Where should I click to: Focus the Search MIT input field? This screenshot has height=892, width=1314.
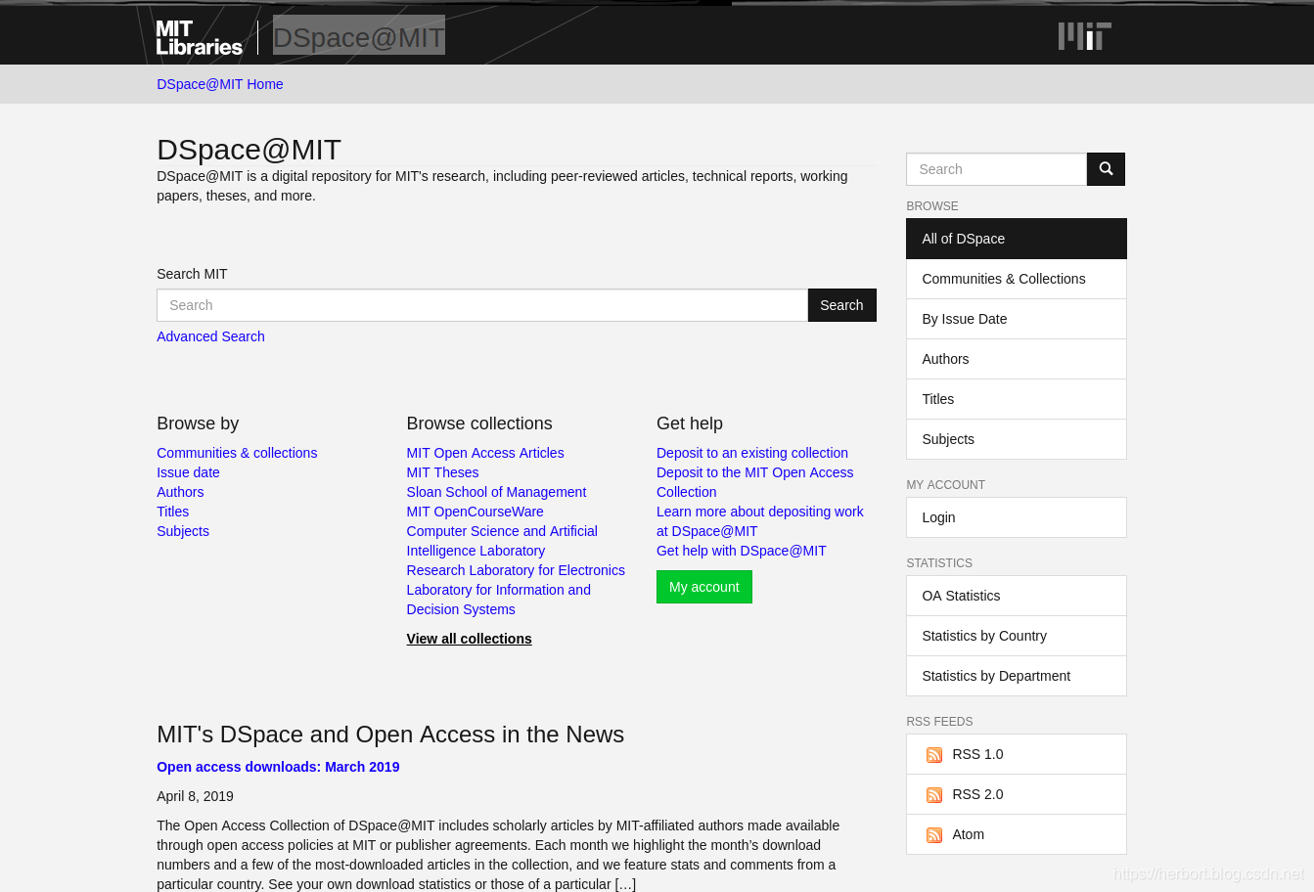point(482,305)
